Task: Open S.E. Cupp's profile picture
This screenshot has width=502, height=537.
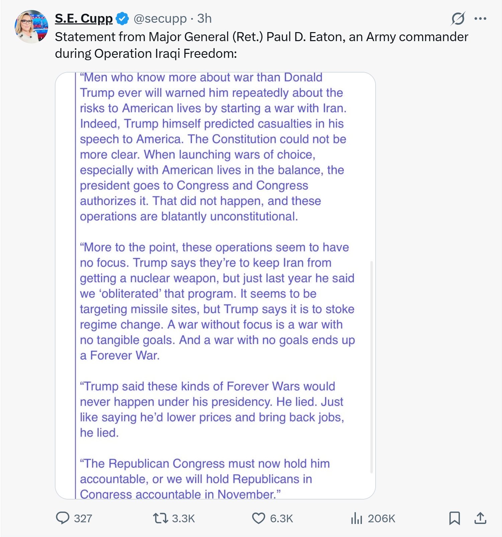Action: 31,27
